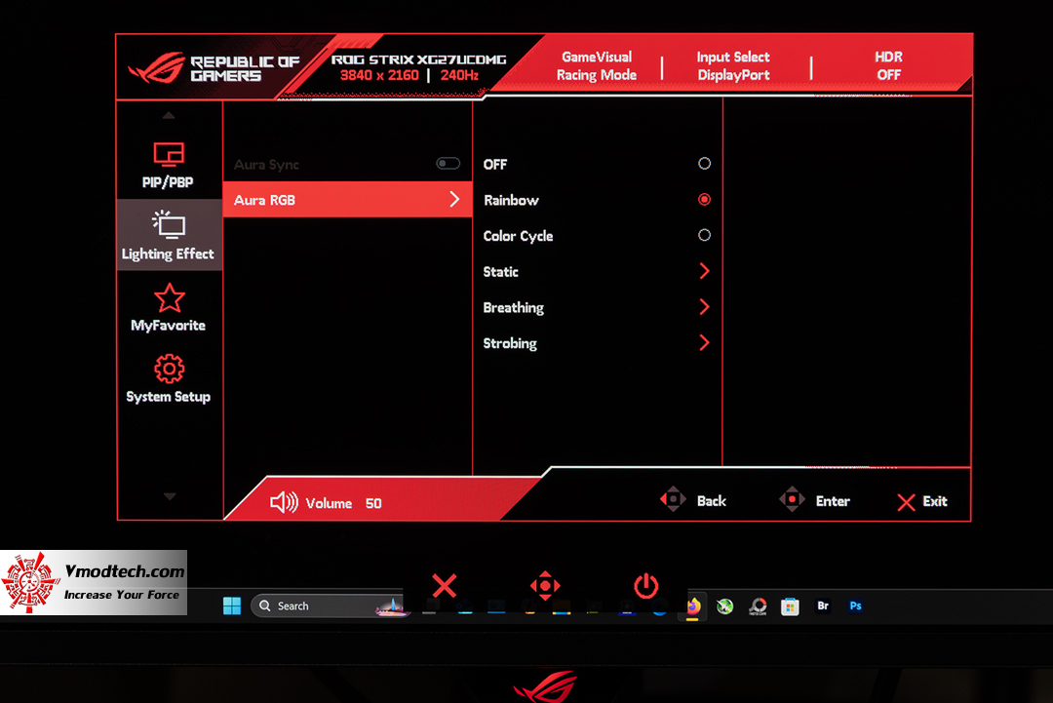Click the ROG eye logo in header
1053x703 pixels.
point(156,68)
